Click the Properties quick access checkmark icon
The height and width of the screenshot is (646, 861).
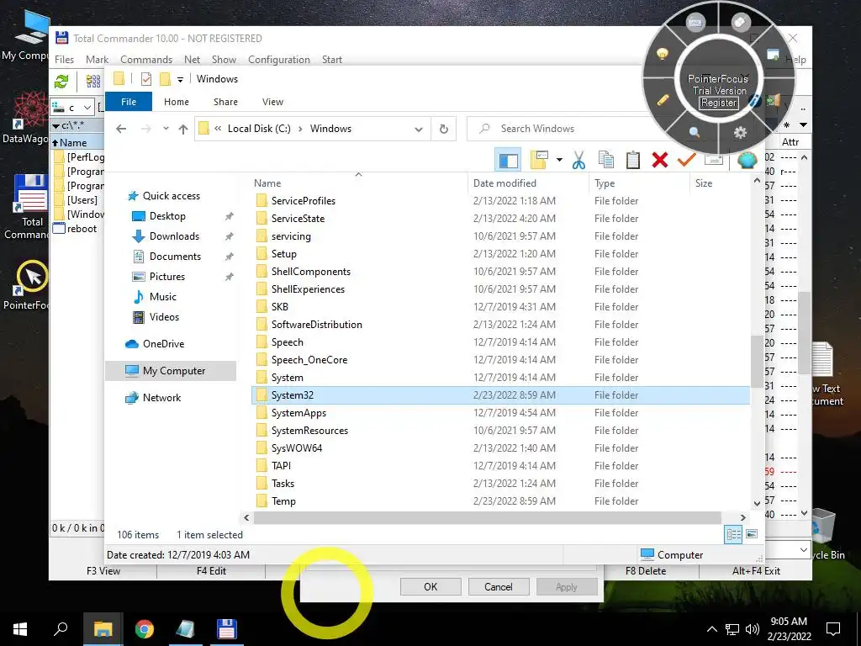[146, 79]
